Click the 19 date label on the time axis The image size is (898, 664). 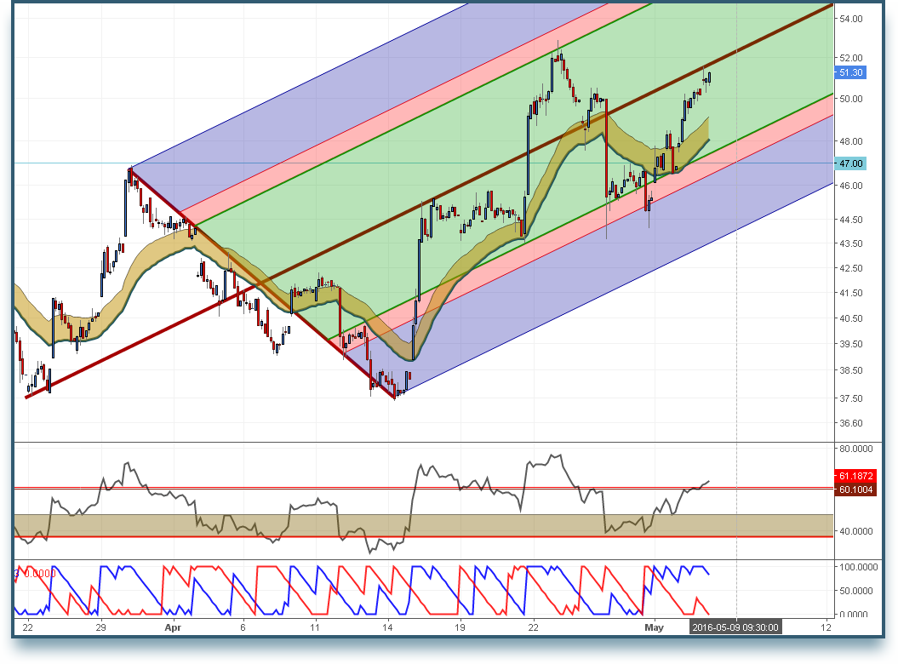[x=460, y=627]
